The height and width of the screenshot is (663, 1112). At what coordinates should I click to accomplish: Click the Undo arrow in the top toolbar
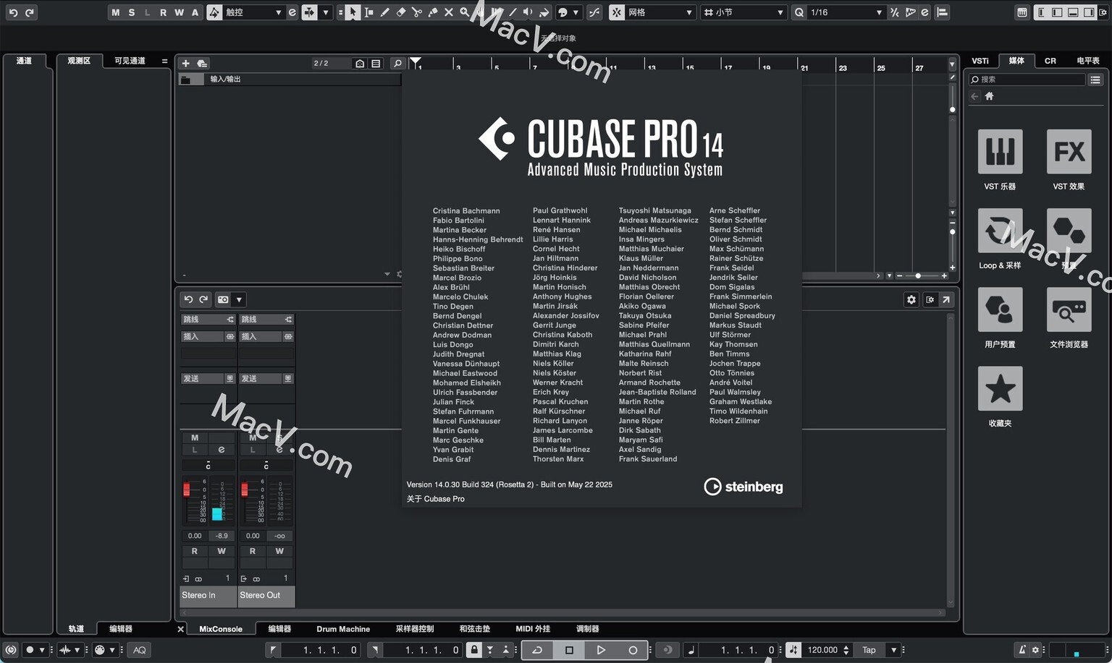pyautogui.click(x=13, y=12)
